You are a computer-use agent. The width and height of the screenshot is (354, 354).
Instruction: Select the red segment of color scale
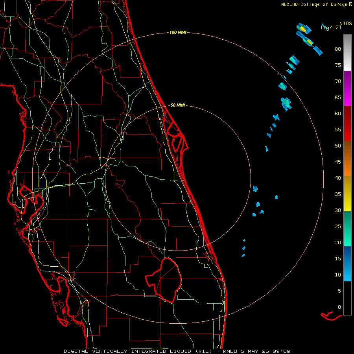[x=347, y=123]
